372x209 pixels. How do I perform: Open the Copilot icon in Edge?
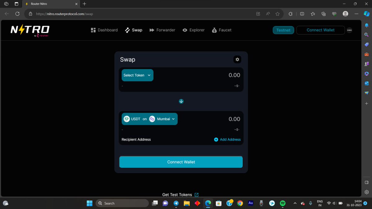tap(366, 14)
